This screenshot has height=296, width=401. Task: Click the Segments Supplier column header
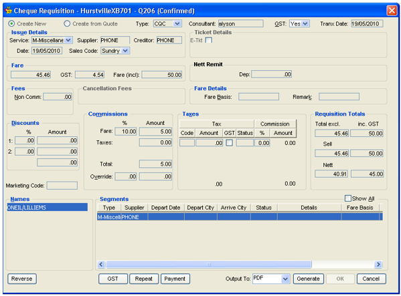[x=135, y=207]
